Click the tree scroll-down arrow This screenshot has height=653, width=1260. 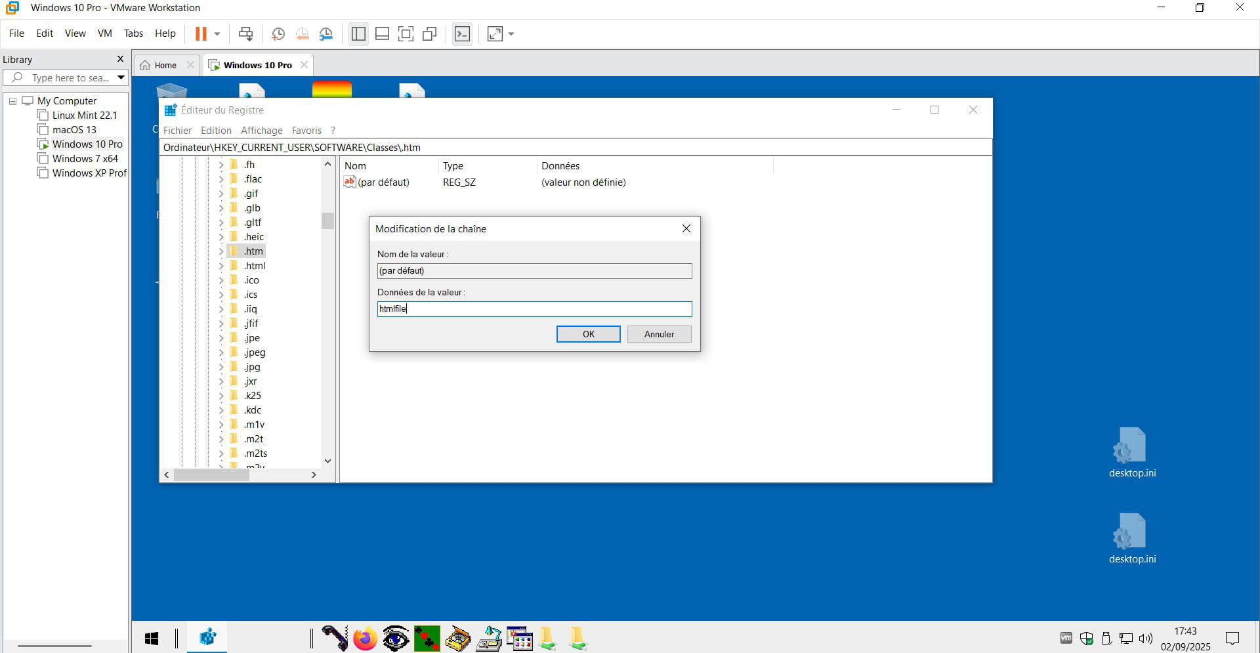pyautogui.click(x=327, y=461)
